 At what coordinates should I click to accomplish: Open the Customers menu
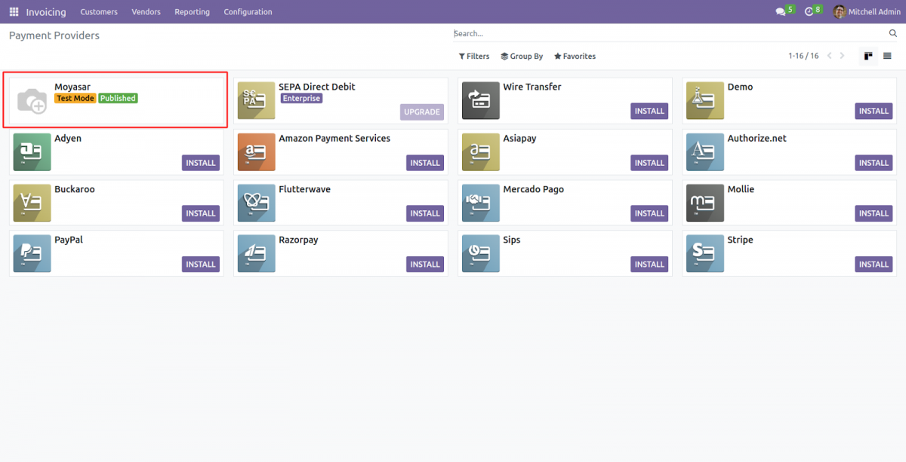click(99, 11)
